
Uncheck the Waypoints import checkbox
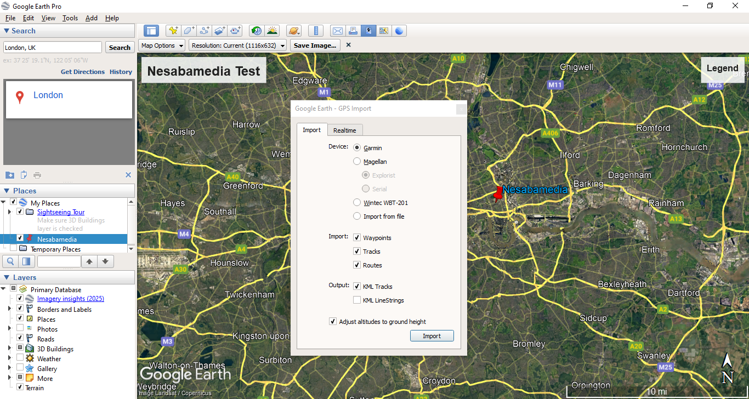[358, 238]
